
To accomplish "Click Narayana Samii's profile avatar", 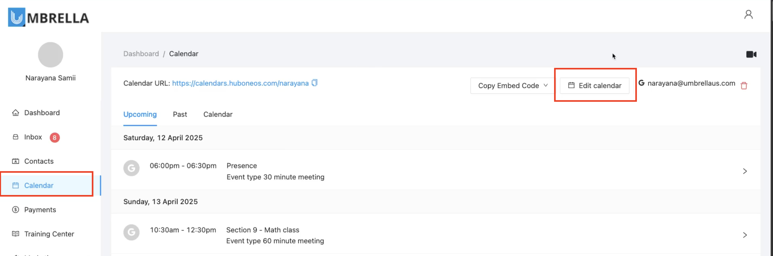I will [x=50, y=55].
